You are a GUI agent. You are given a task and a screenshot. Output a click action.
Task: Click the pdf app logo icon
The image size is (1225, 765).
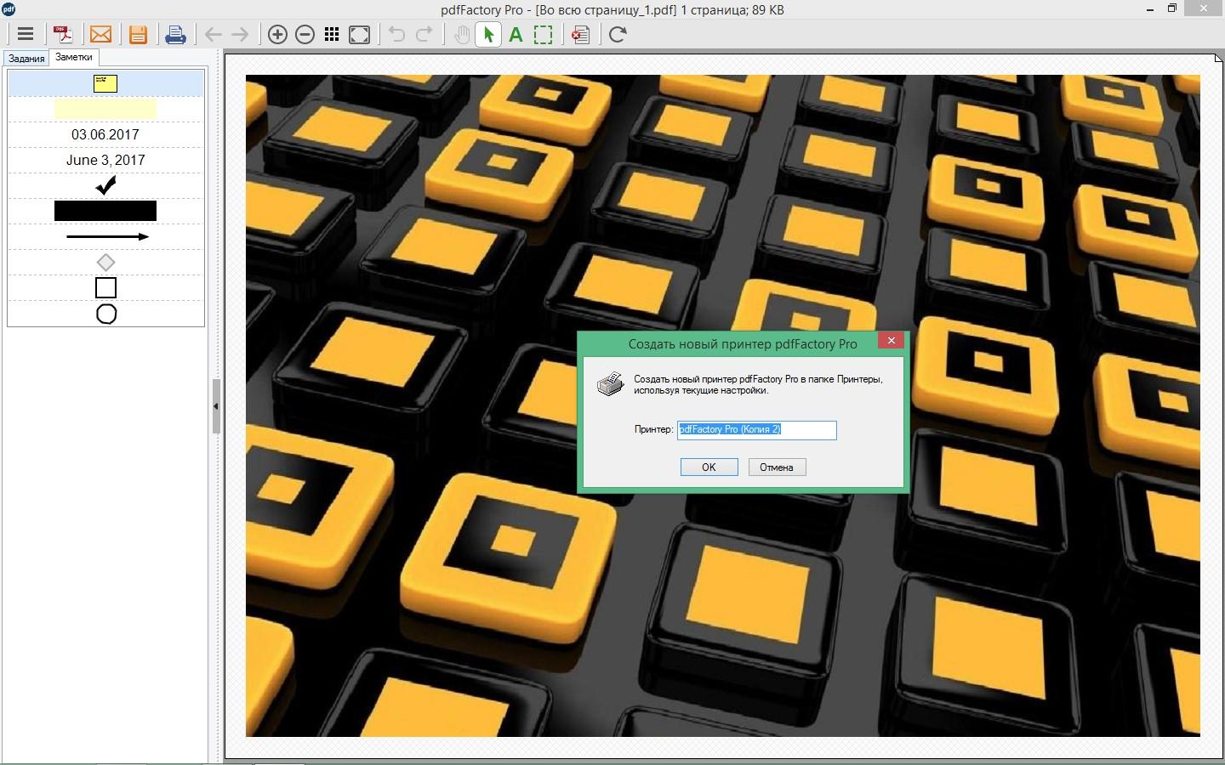[8, 9]
